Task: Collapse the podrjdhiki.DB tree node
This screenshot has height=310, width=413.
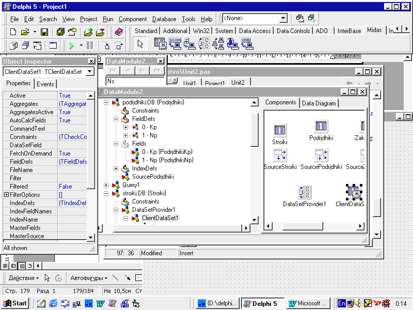Action: pos(106,102)
